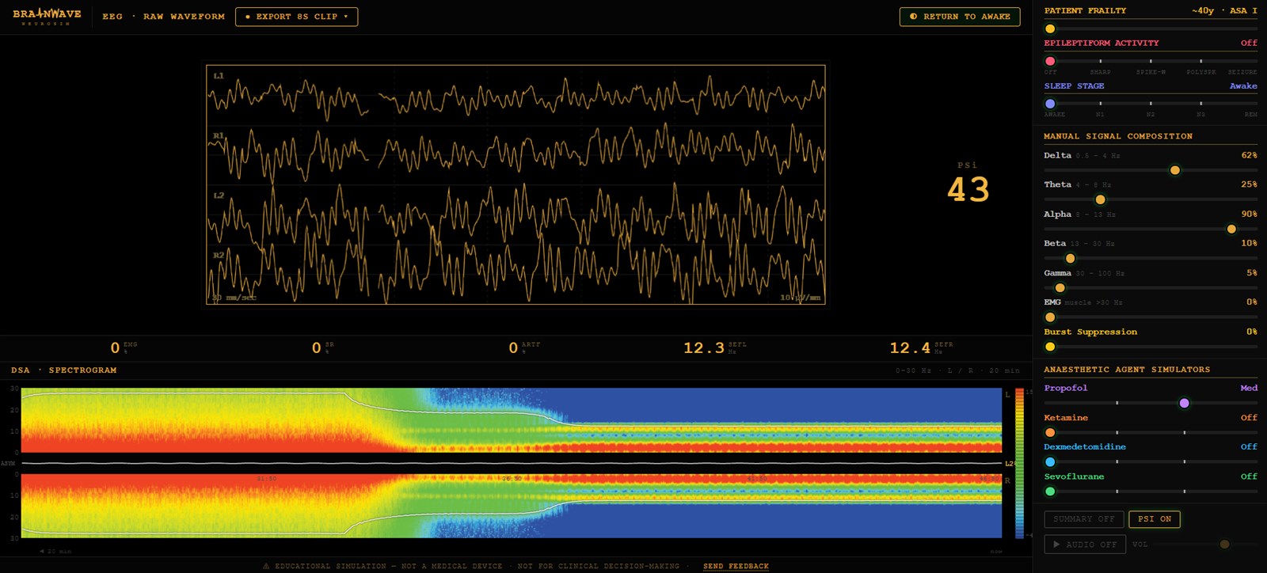
Task: Click the L2 channel label on waveform
Action: [219, 195]
